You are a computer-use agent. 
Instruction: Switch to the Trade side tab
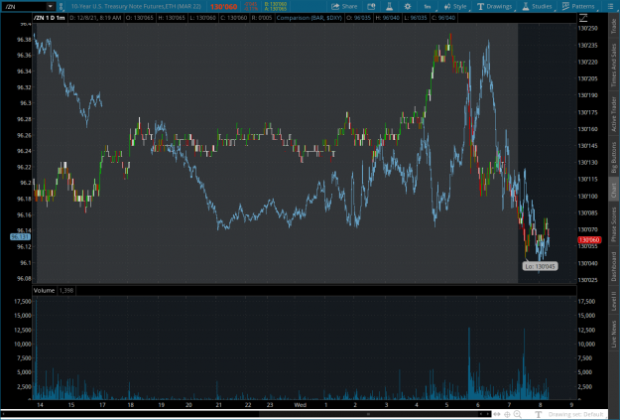tap(613, 26)
